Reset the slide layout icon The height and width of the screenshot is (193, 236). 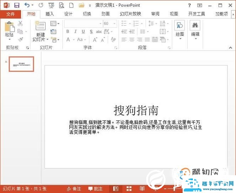(53, 32)
